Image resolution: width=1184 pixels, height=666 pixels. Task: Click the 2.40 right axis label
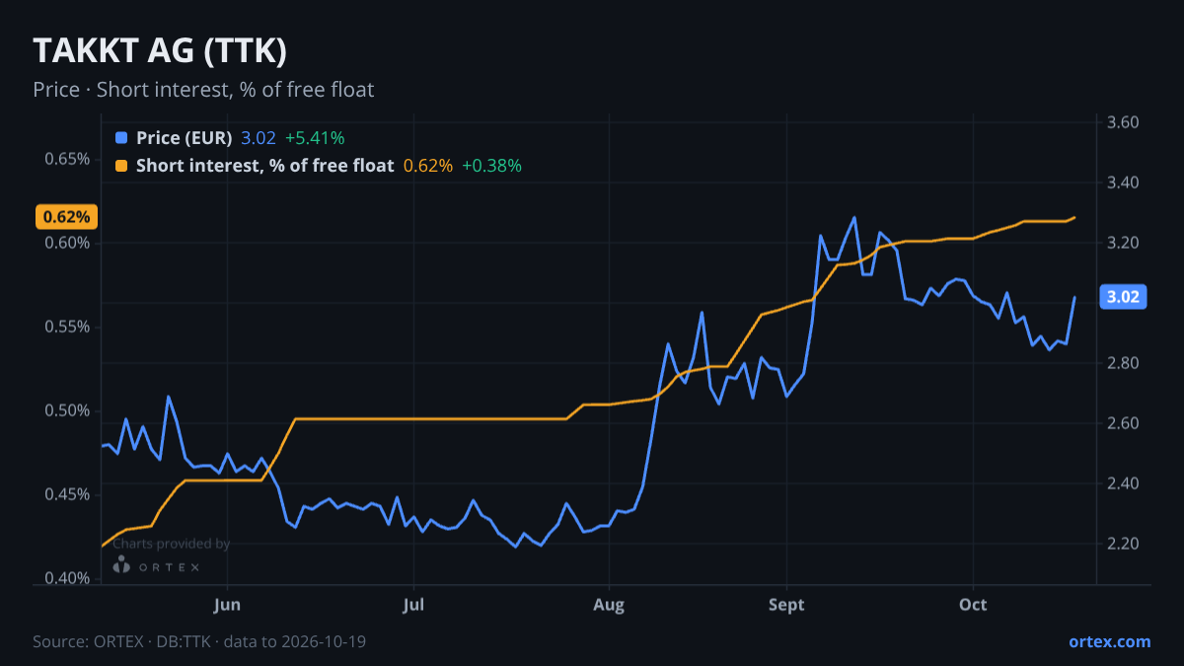point(1124,483)
